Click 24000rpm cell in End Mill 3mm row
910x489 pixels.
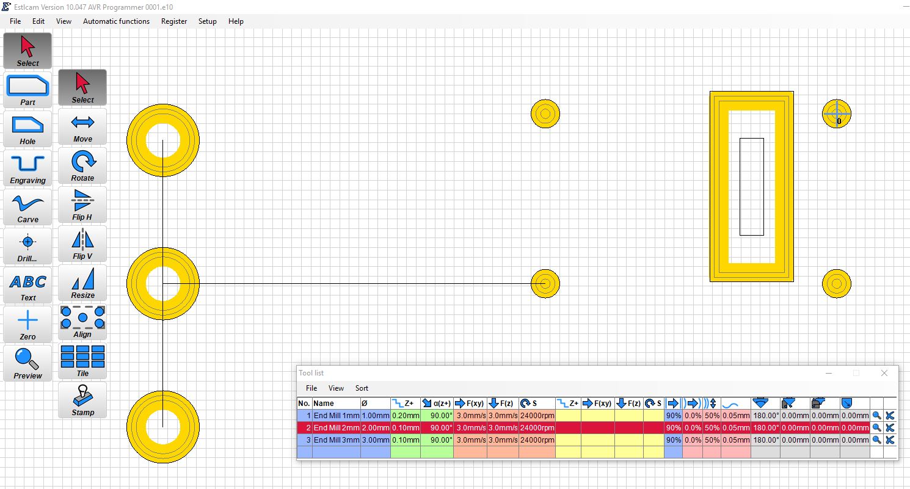coord(537,440)
